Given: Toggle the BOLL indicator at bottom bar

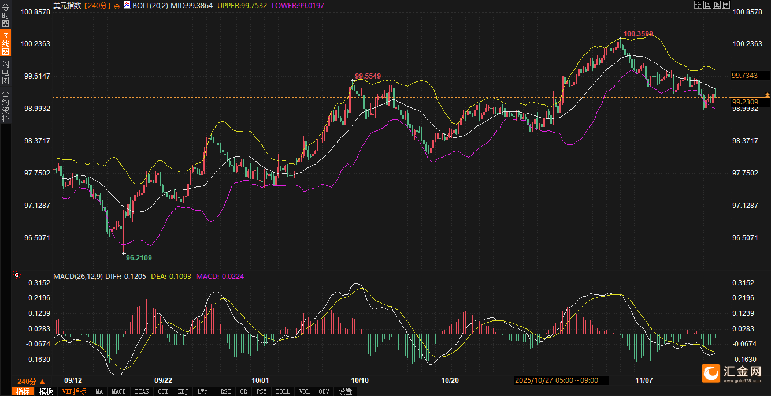Looking at the screenshot, I should point(283,391).
